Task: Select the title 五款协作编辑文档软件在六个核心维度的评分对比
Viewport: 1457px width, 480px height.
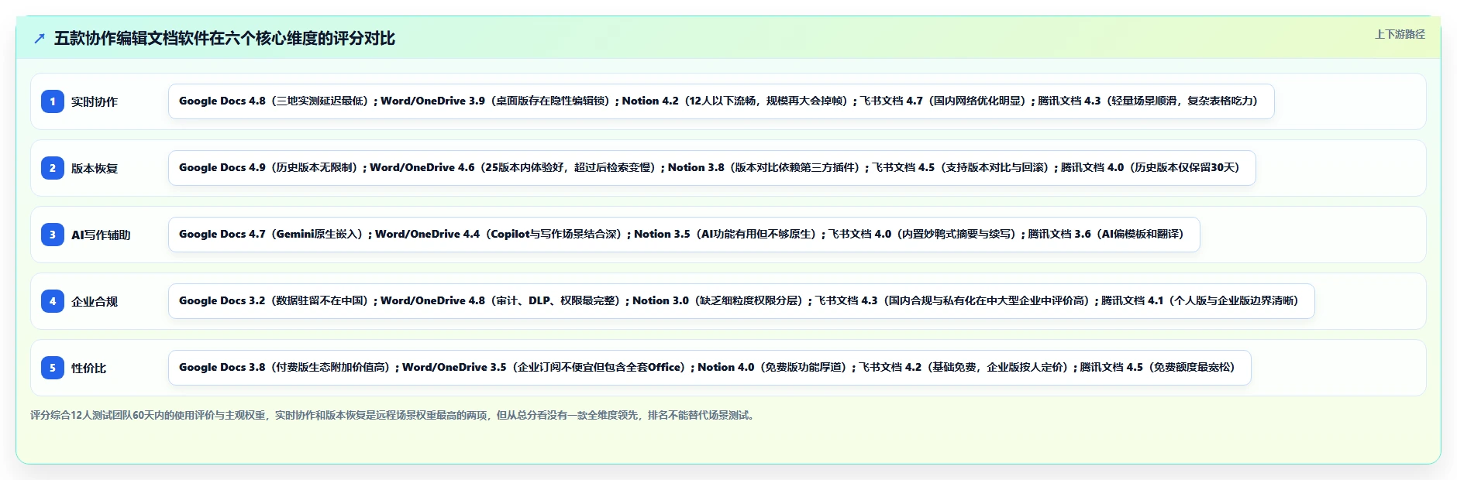Action: (x=225, y=39)
